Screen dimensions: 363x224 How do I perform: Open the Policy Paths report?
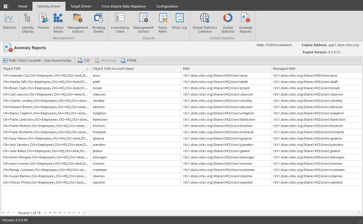point(162,23)
